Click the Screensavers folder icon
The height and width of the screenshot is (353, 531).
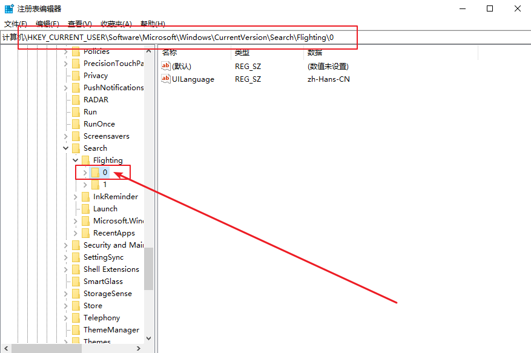click(x=76, y=136)
